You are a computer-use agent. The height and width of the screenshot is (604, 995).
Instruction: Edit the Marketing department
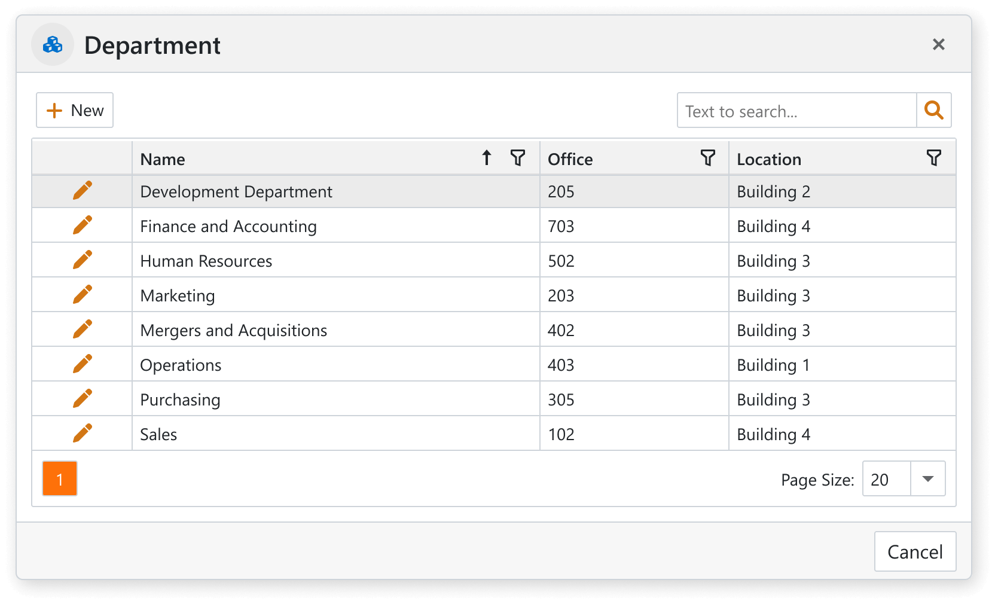point(83,294)
